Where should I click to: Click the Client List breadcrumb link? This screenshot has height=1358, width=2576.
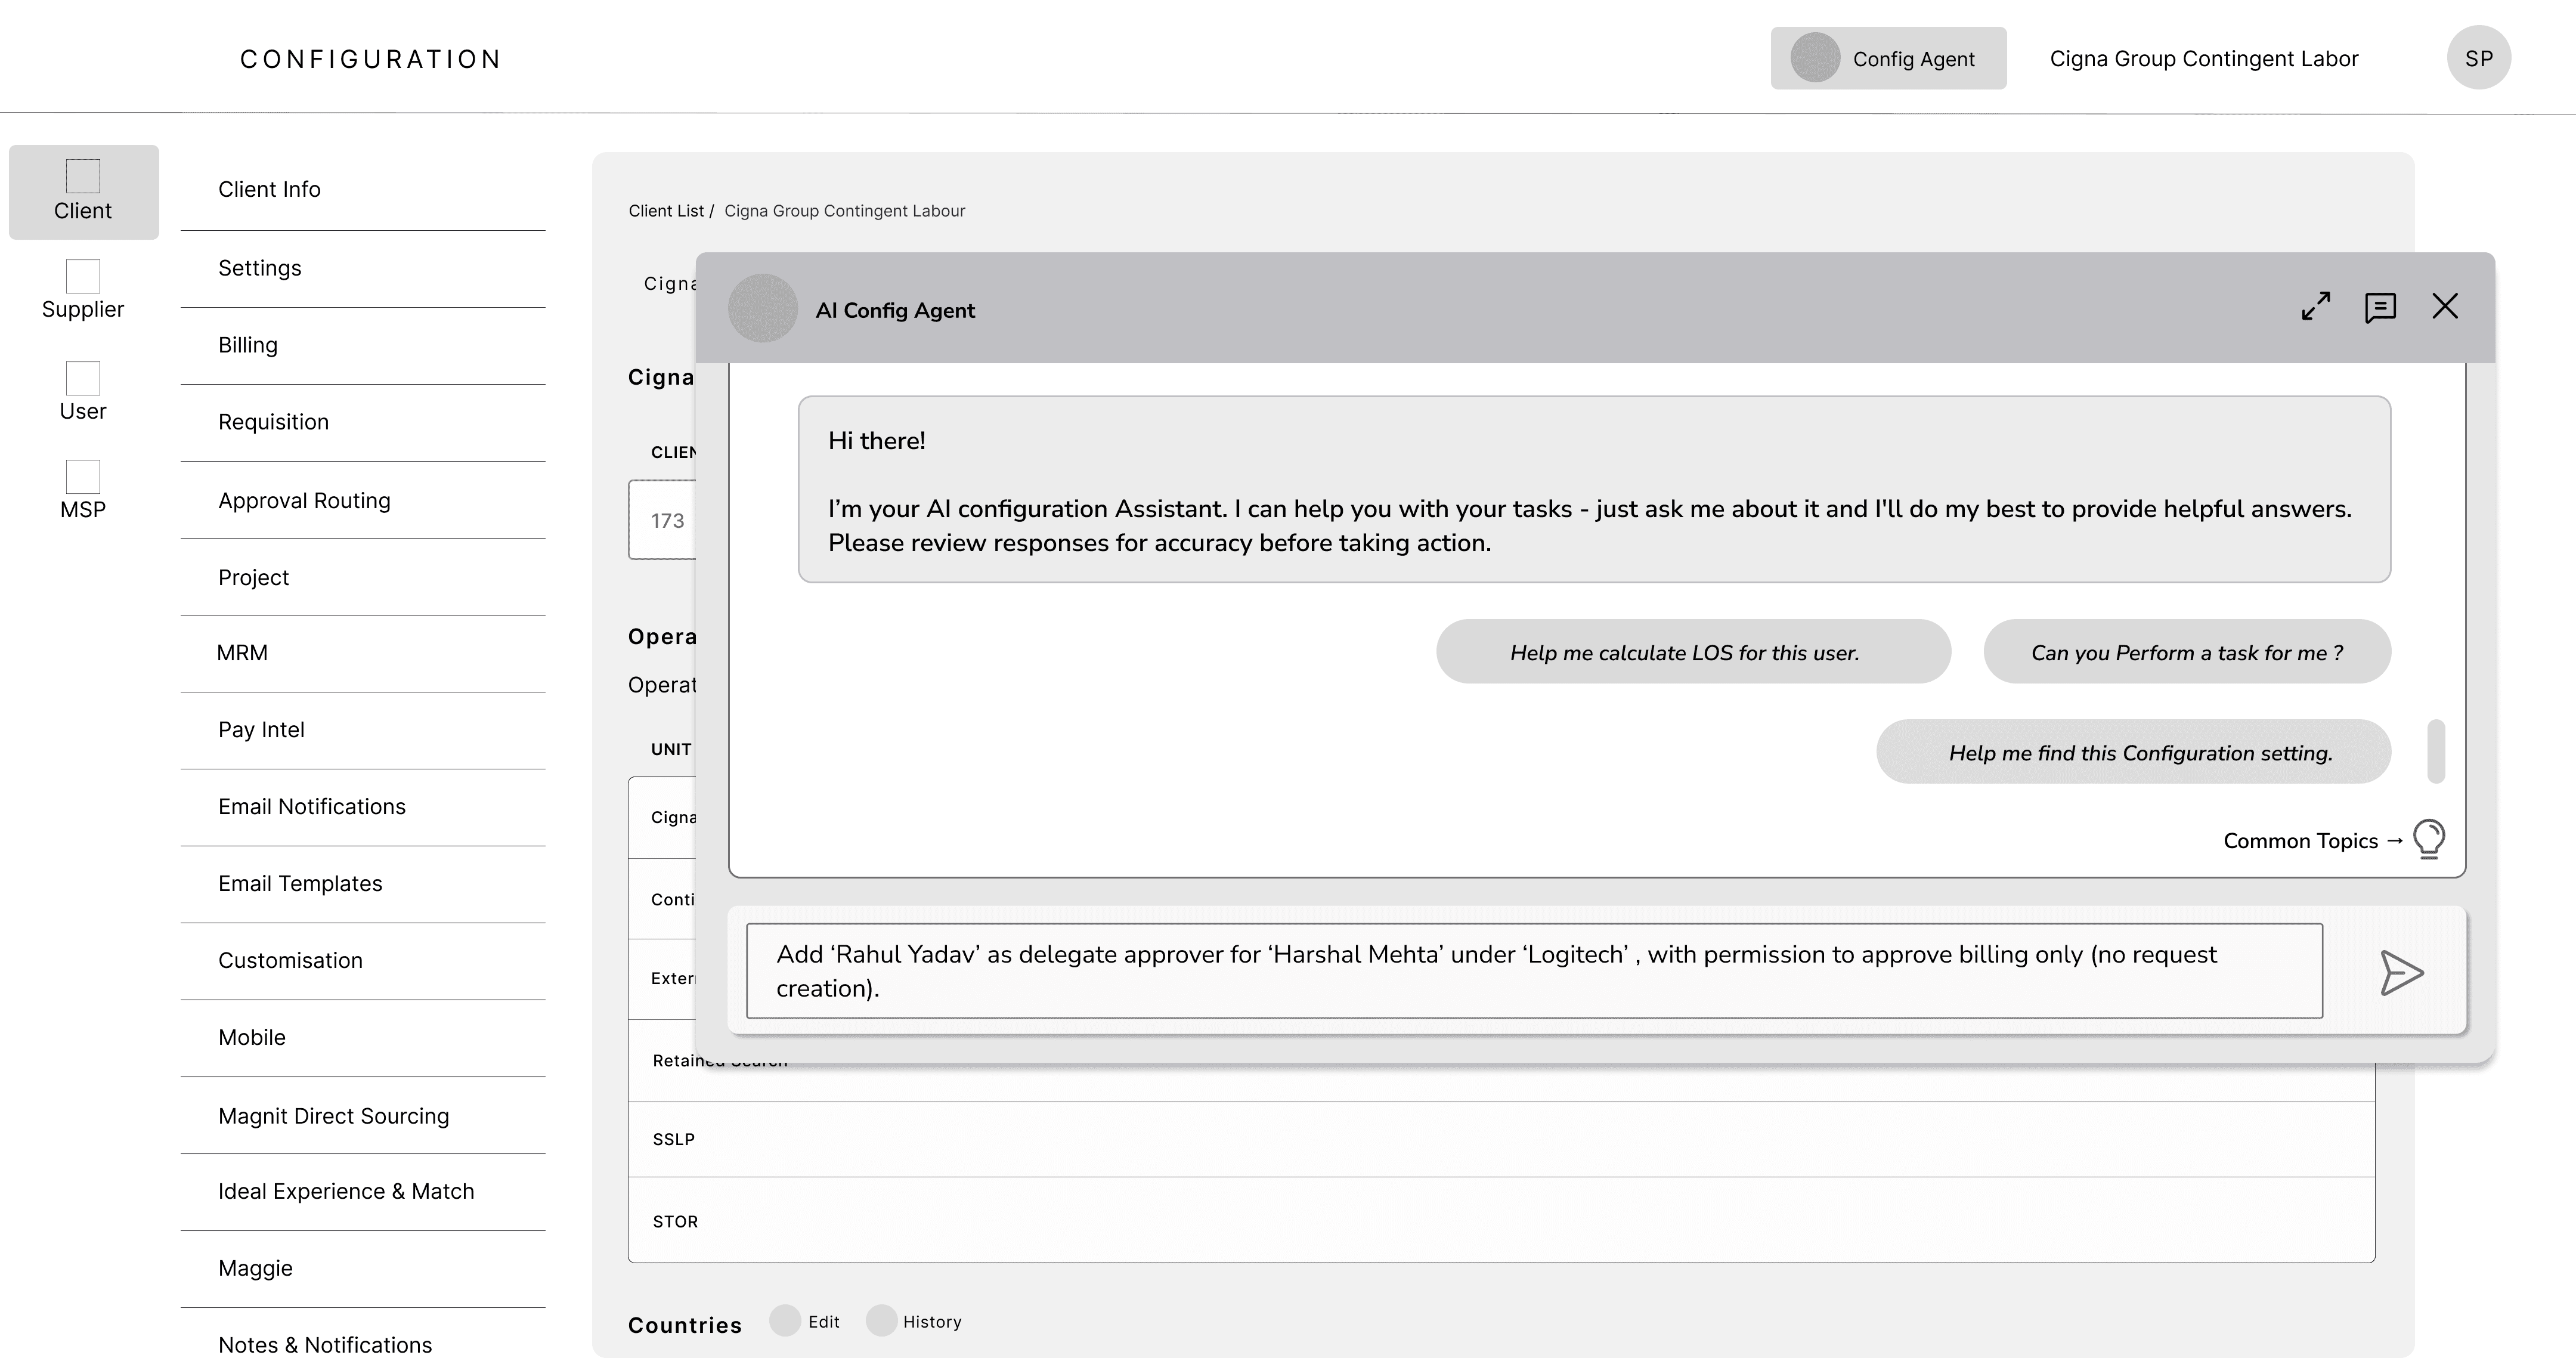[x=666, y=211]
